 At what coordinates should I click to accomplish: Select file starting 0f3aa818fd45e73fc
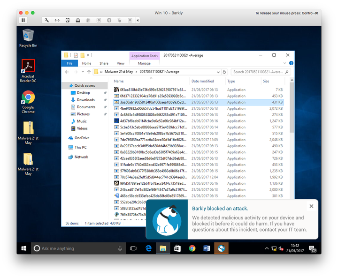(198, 90)
